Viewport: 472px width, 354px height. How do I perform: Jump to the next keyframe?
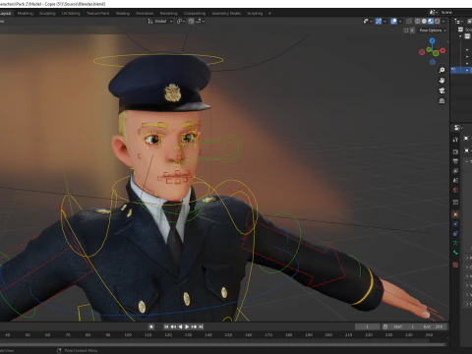coord(194,326)
